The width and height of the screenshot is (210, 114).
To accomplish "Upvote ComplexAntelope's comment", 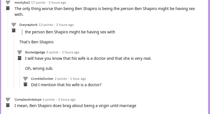I will [8, 100].
